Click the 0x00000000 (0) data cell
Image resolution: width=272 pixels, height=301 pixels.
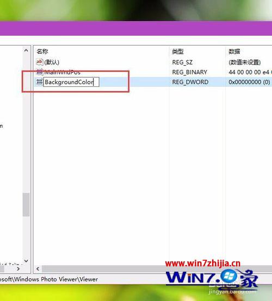(x=249, y=82)
